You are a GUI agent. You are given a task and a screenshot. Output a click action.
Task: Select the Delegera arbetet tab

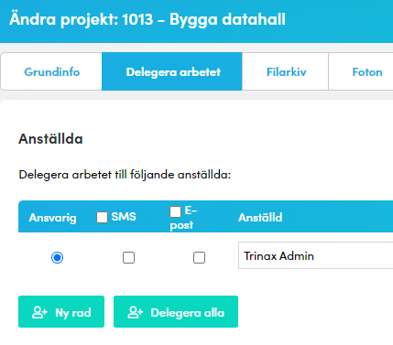pyautogui.click(x=172, y=71)
